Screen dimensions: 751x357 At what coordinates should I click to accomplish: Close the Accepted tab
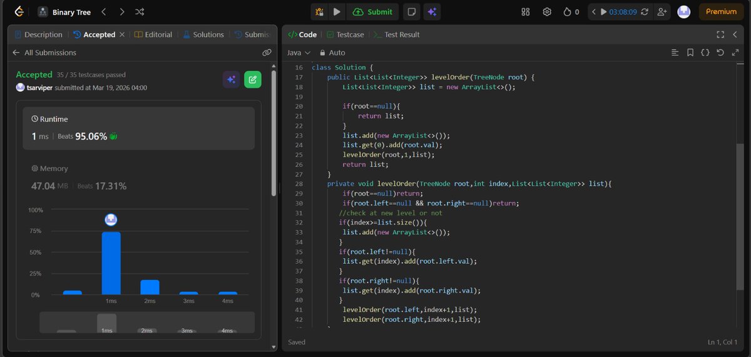click(122, 34)
